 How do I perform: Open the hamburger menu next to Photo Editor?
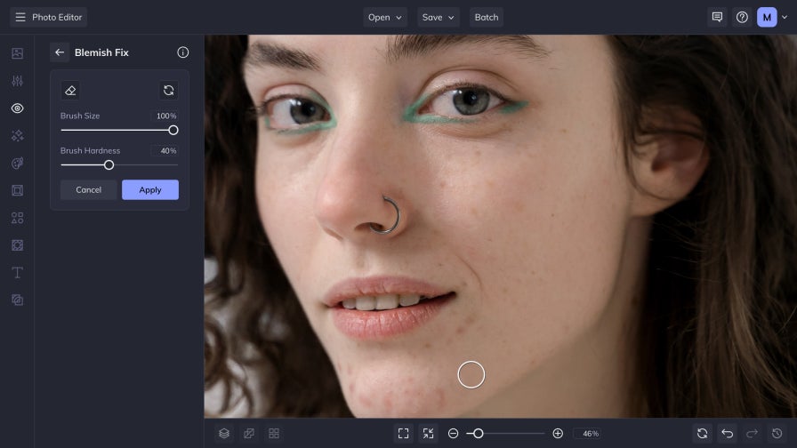(x=20, y=17)
